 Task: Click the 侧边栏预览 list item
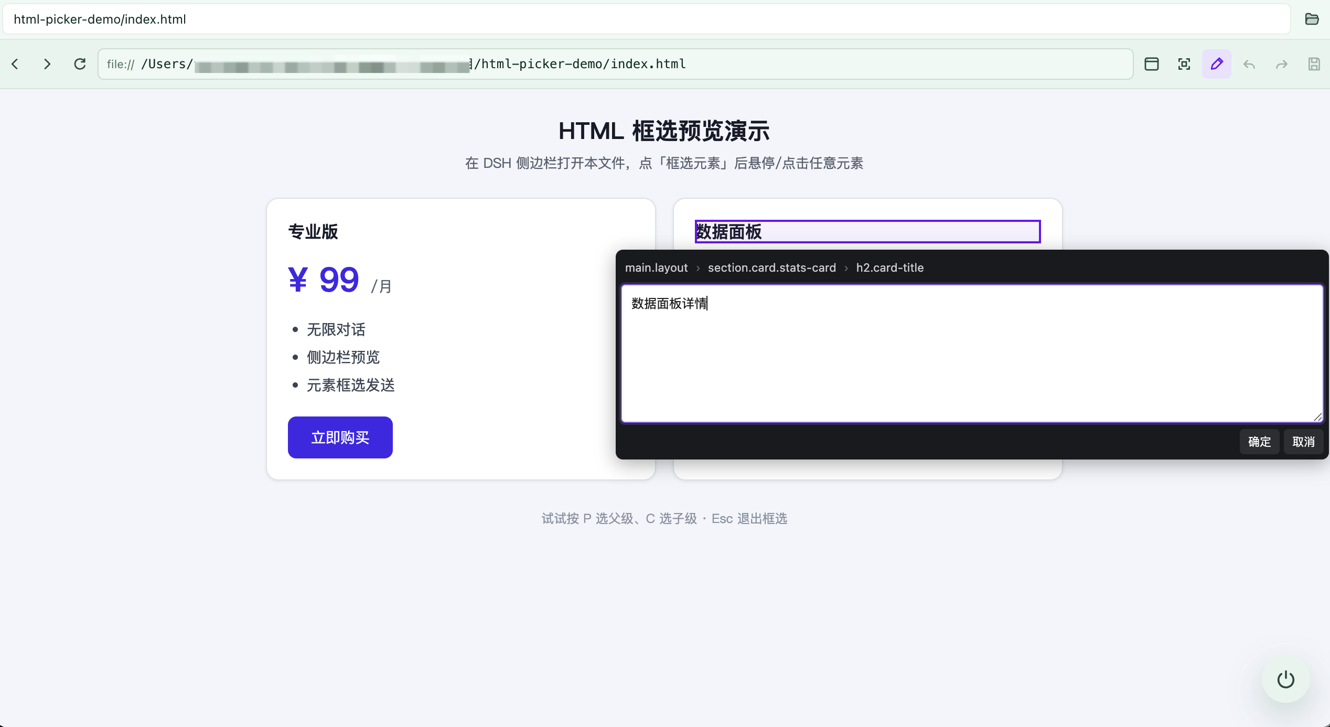click(343, 357)
